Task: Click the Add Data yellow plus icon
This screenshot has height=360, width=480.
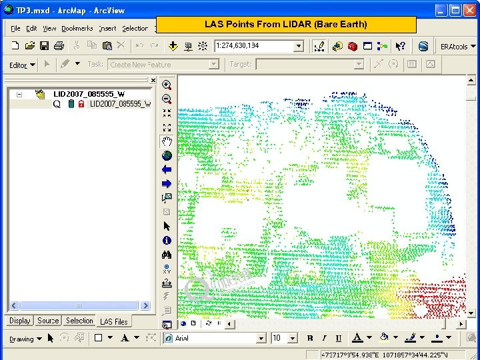Action: click(x=173, y=46)
